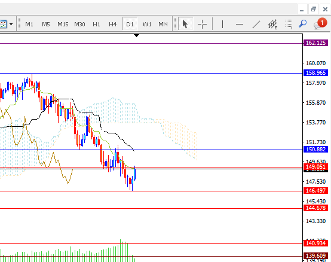Click the red 149.051 price label
Viewport: 331px width, 262px height.
316,166
